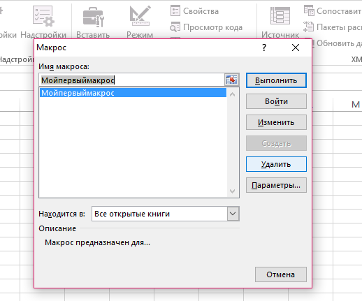
Task: Click scroll-up arrow in macro list
Action: 232,94
